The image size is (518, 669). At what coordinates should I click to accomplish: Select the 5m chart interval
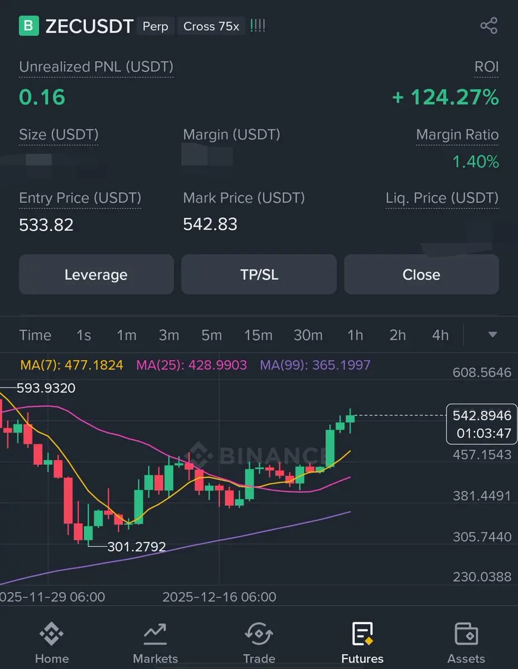(211, 335)
